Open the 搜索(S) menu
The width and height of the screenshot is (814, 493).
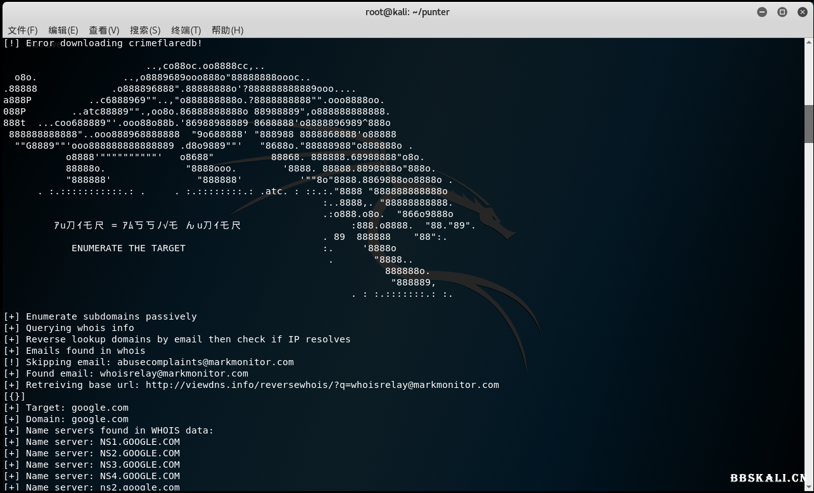145,30
